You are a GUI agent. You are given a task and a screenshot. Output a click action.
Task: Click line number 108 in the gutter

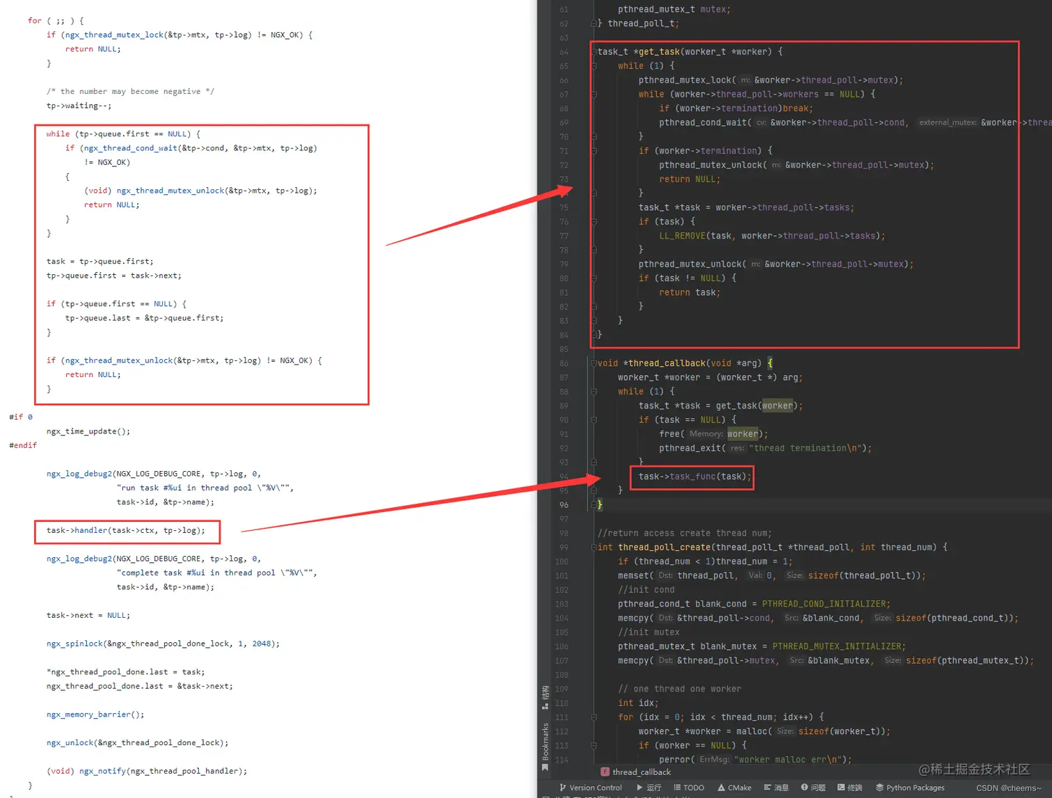(x=562, y=675)
